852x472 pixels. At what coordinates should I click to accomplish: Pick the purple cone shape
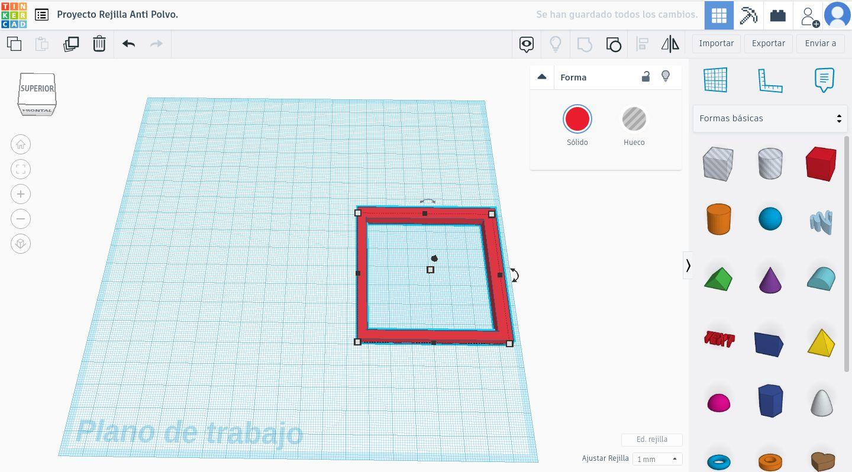[770, 279]
